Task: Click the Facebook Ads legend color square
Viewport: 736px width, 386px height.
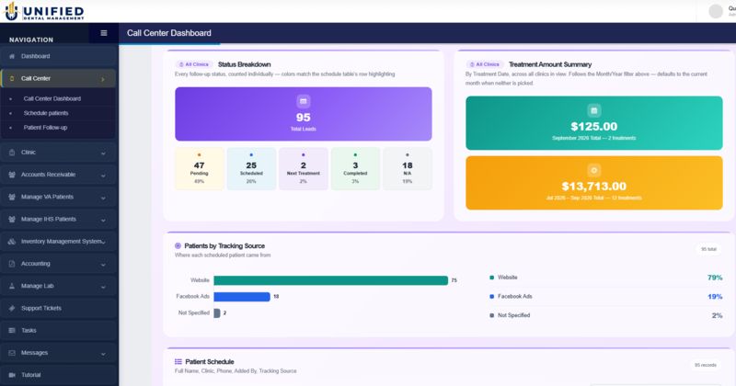Action: [x=491, y=297]
